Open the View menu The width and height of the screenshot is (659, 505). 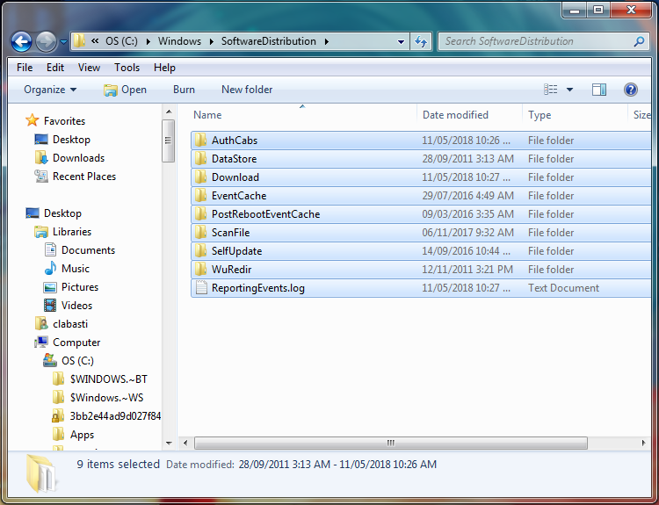(89, 68)
